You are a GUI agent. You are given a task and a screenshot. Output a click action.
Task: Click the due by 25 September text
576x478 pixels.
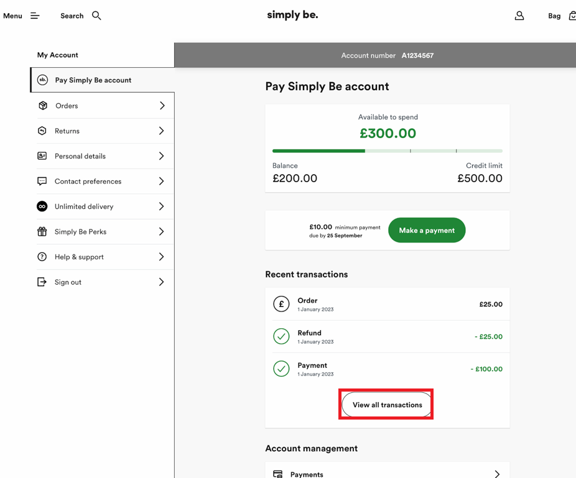(x=335, y=236)
